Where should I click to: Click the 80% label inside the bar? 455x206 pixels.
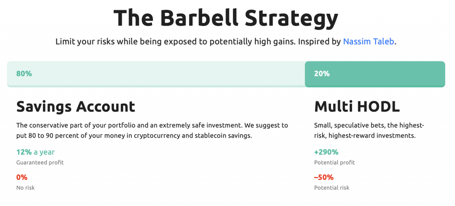[x=24, y=74]
